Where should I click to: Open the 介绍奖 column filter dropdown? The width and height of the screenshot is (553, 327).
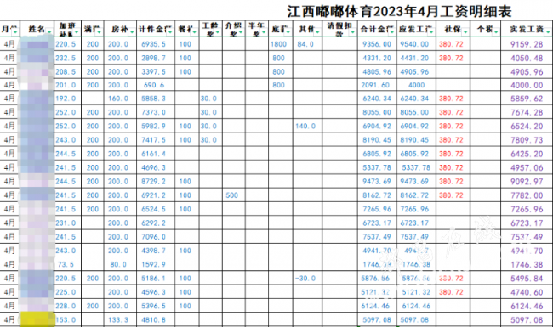click(241, 32)
